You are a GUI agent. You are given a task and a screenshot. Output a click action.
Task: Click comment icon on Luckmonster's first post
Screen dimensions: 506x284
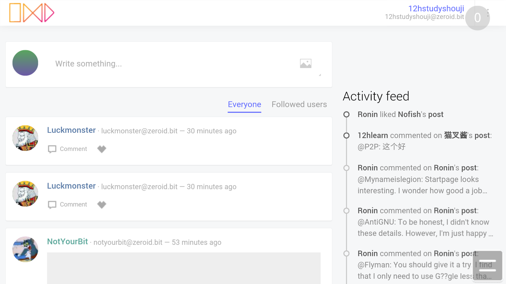pyautogui.click(x=52, y=149)
